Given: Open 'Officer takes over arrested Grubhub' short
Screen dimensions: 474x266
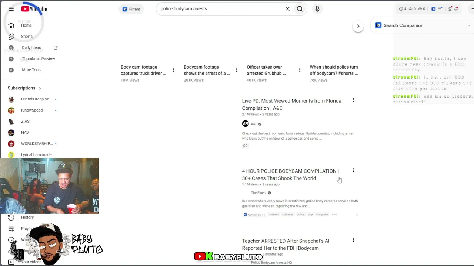Looking at the screenshot, I should click(266, 70).
